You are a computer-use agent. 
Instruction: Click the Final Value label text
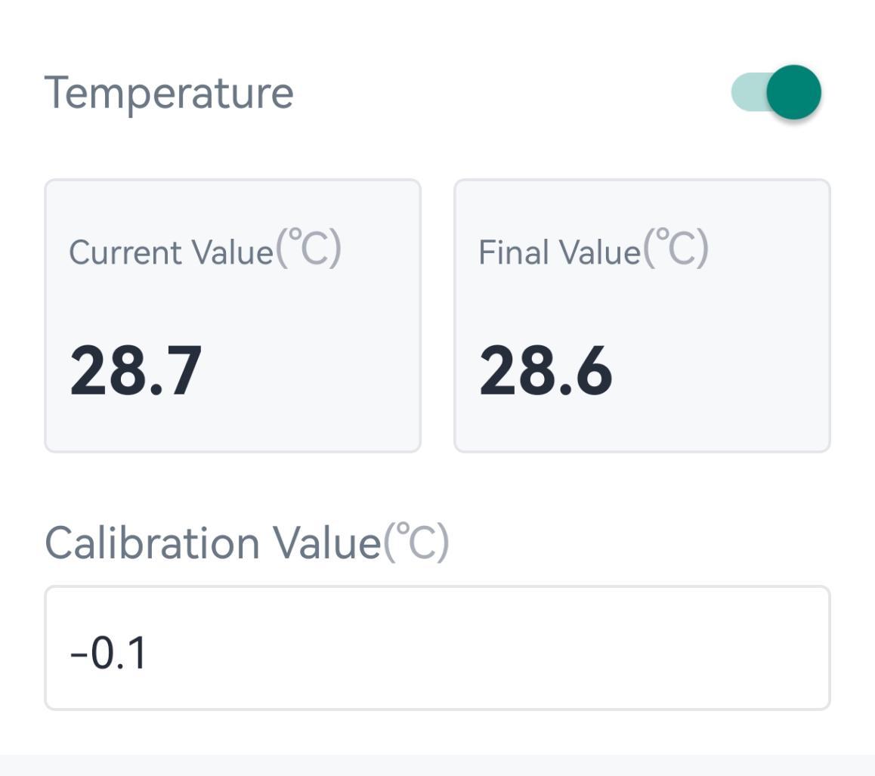tap(559, 252)
